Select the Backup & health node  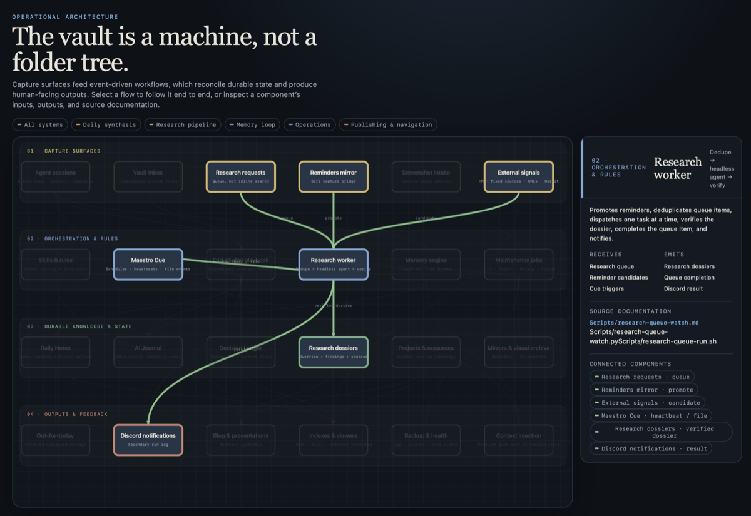[x=426, y=440]
